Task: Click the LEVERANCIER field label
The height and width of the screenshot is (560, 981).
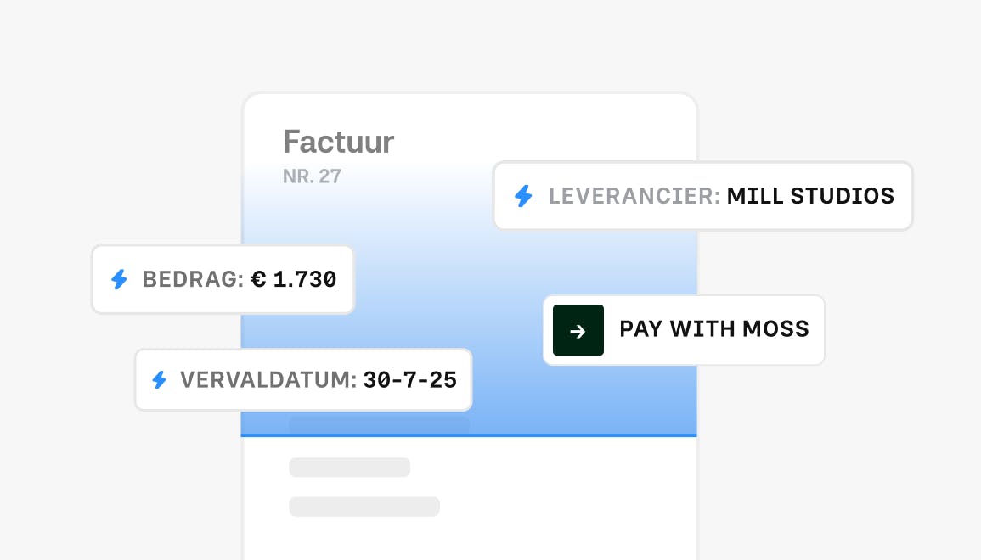Action: tap(634, 197)
